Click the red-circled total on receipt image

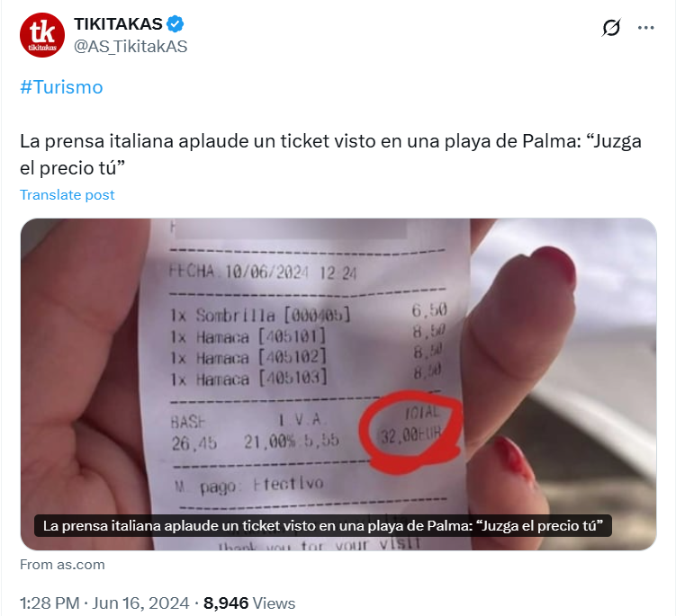410,431
